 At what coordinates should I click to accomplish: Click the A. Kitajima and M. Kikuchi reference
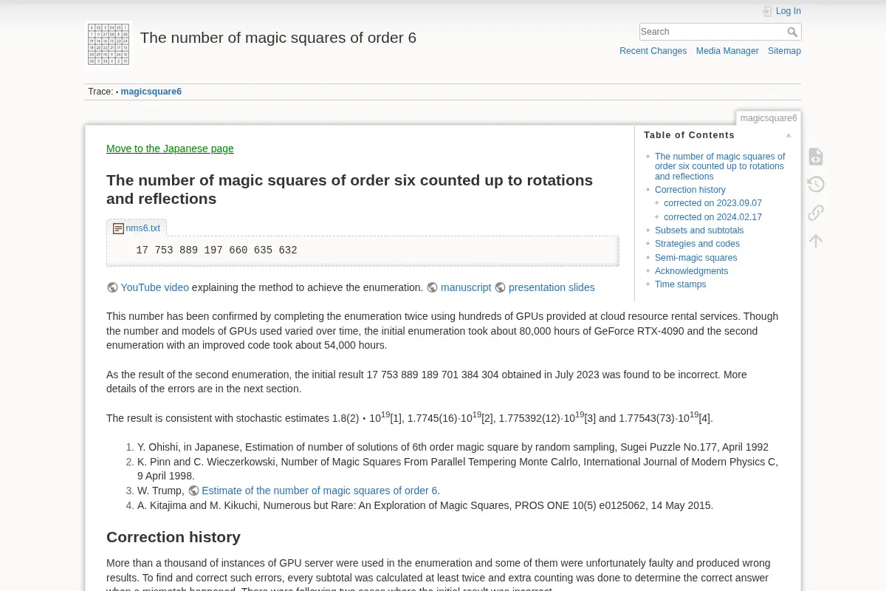(x=425, y=505)
